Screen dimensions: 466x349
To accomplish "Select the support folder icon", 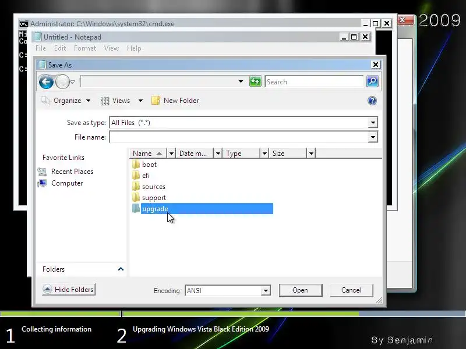I will (x=136, y=197).
